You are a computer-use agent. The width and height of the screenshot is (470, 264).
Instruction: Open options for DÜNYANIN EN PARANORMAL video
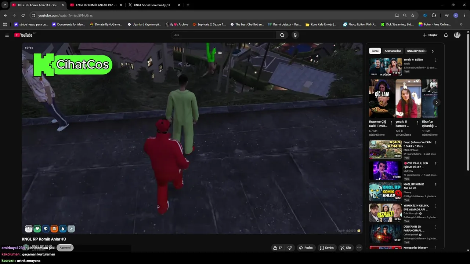coord(436,227)
